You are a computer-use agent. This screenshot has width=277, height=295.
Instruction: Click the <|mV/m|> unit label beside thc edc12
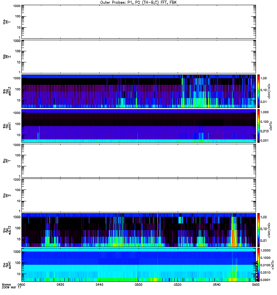tap(269, 230)
